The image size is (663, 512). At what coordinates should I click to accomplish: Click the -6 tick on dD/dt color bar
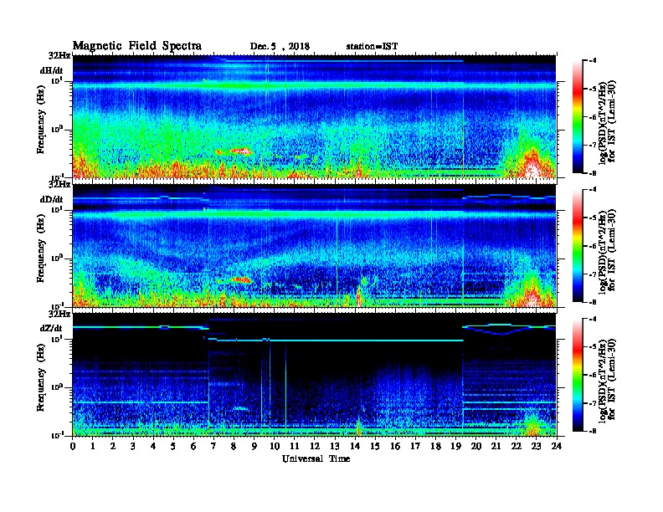[x=594, y=246]
